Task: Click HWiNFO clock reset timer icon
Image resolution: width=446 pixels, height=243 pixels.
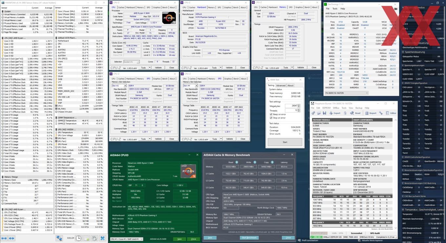Action: pos(78,238)
